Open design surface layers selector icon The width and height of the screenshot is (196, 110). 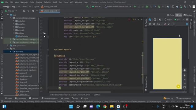150,20
